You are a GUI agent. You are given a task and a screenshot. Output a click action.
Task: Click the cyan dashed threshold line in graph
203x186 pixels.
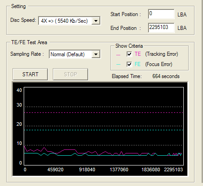pos(104,130)
